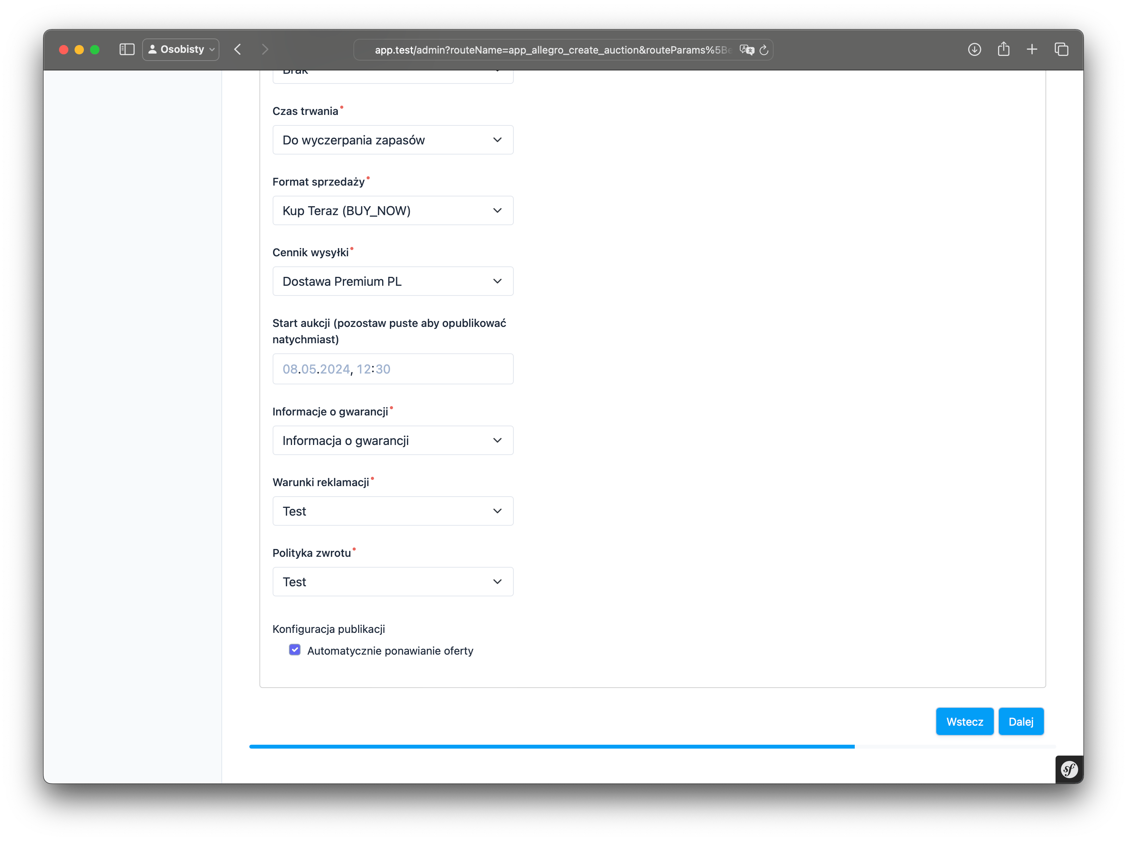Open Safari downloads icon
This screenshot has width=1127, height=841.
point(974,49)
